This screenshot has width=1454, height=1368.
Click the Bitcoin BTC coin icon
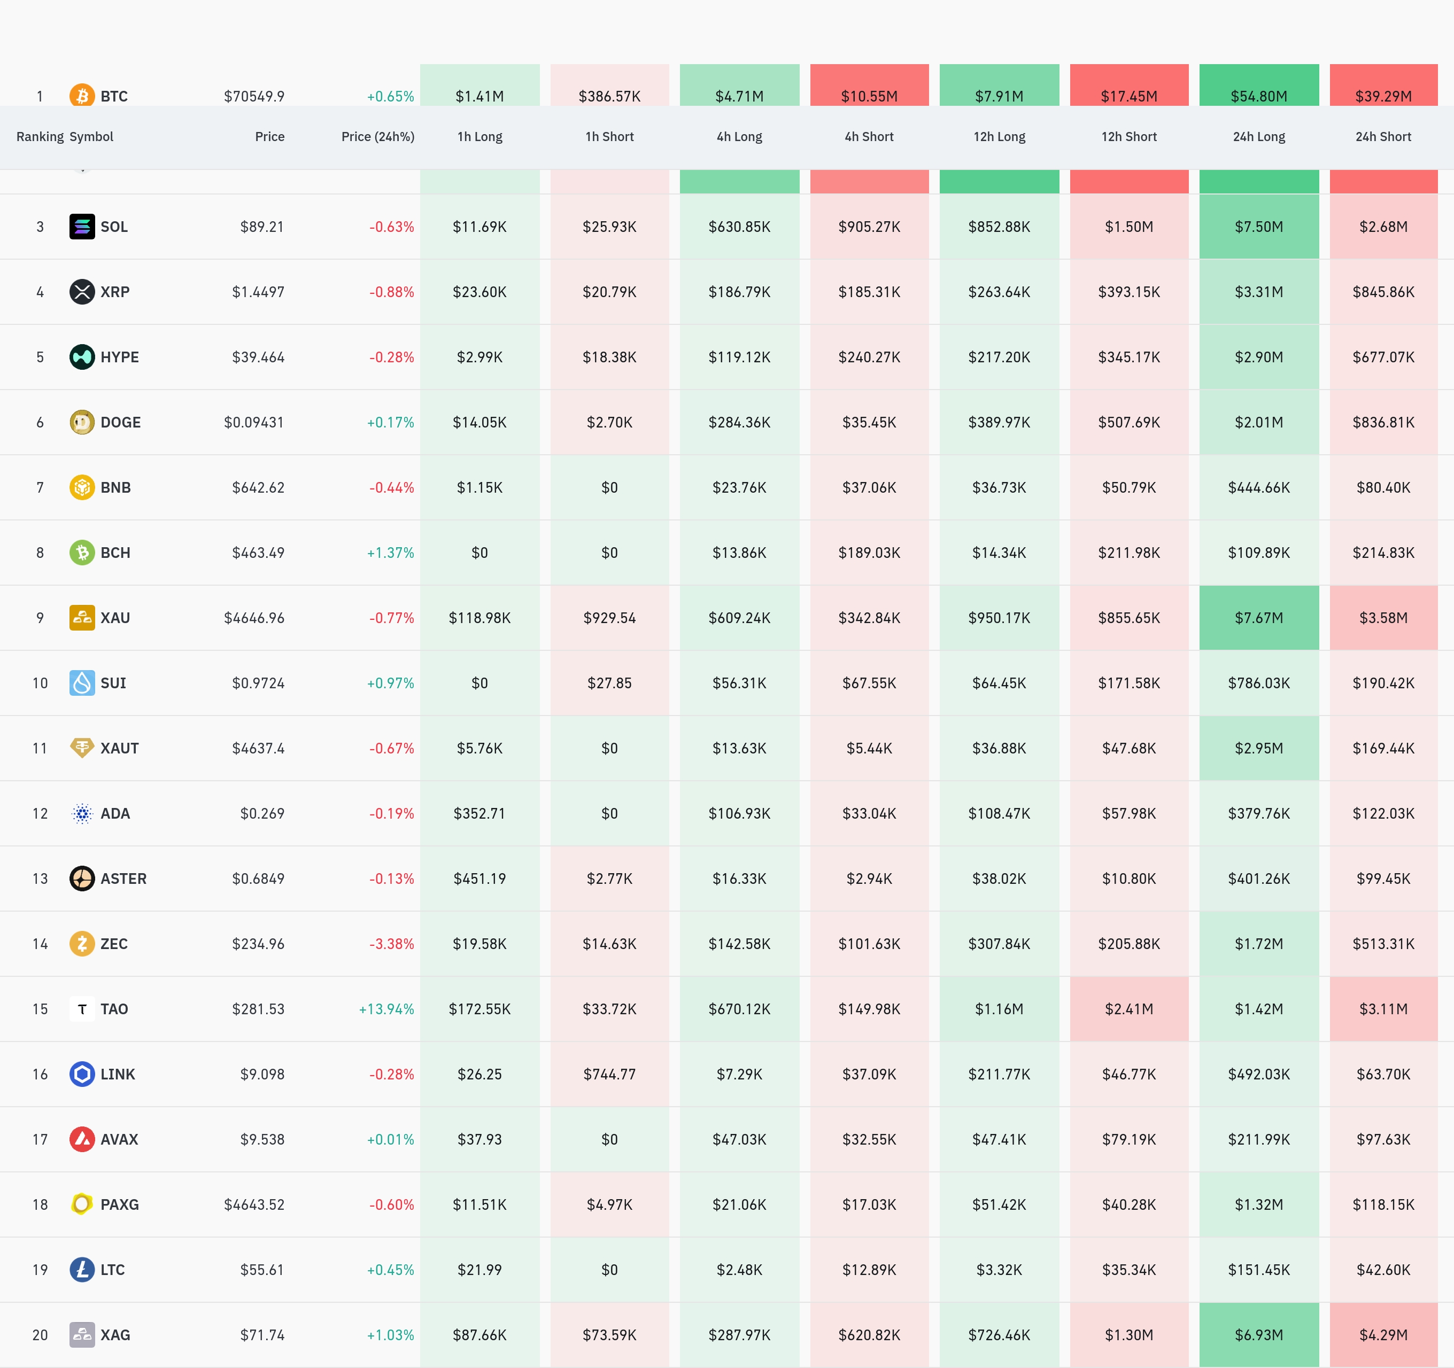[82, 95]
